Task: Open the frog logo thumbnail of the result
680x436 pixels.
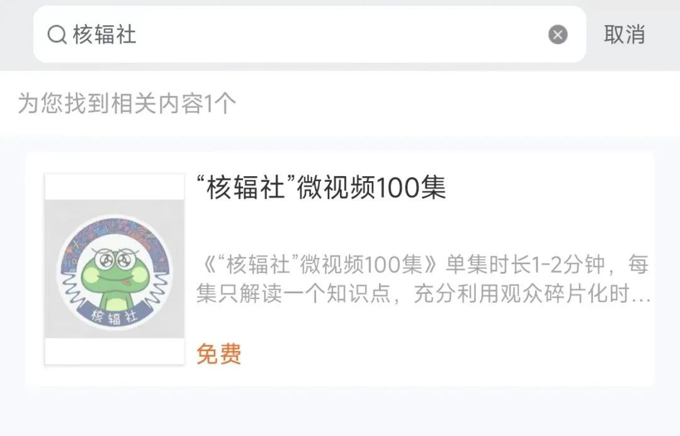Action: click(115, 269)
